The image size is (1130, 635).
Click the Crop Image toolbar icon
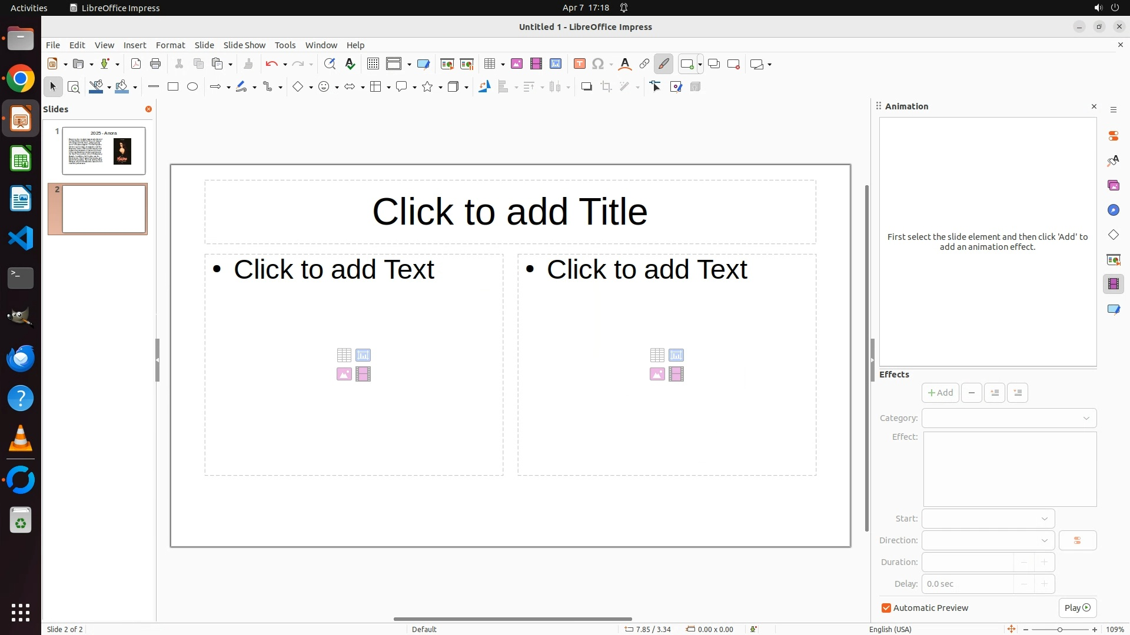[x=606, y=87]
